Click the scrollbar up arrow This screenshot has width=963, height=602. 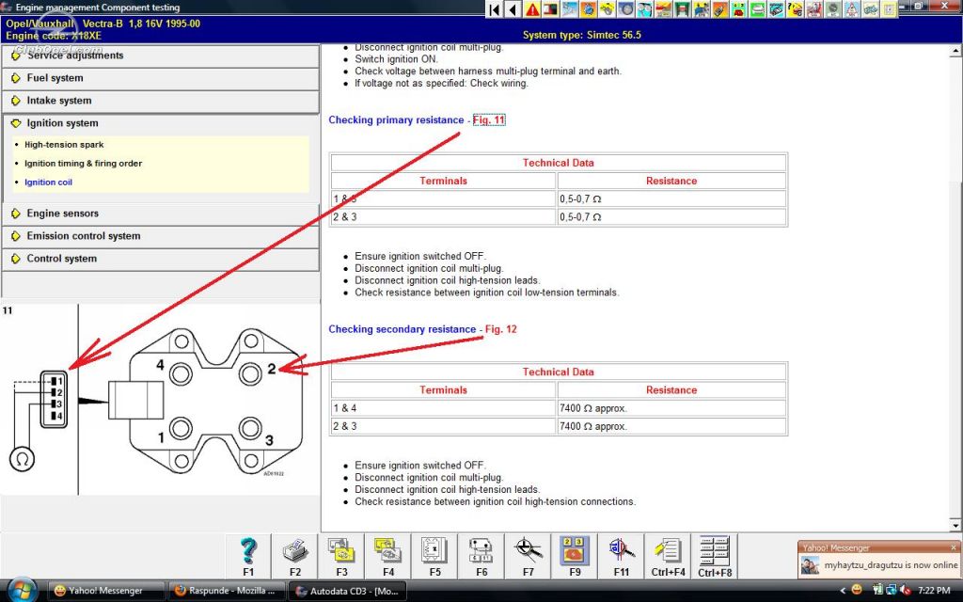pos(955,51)
